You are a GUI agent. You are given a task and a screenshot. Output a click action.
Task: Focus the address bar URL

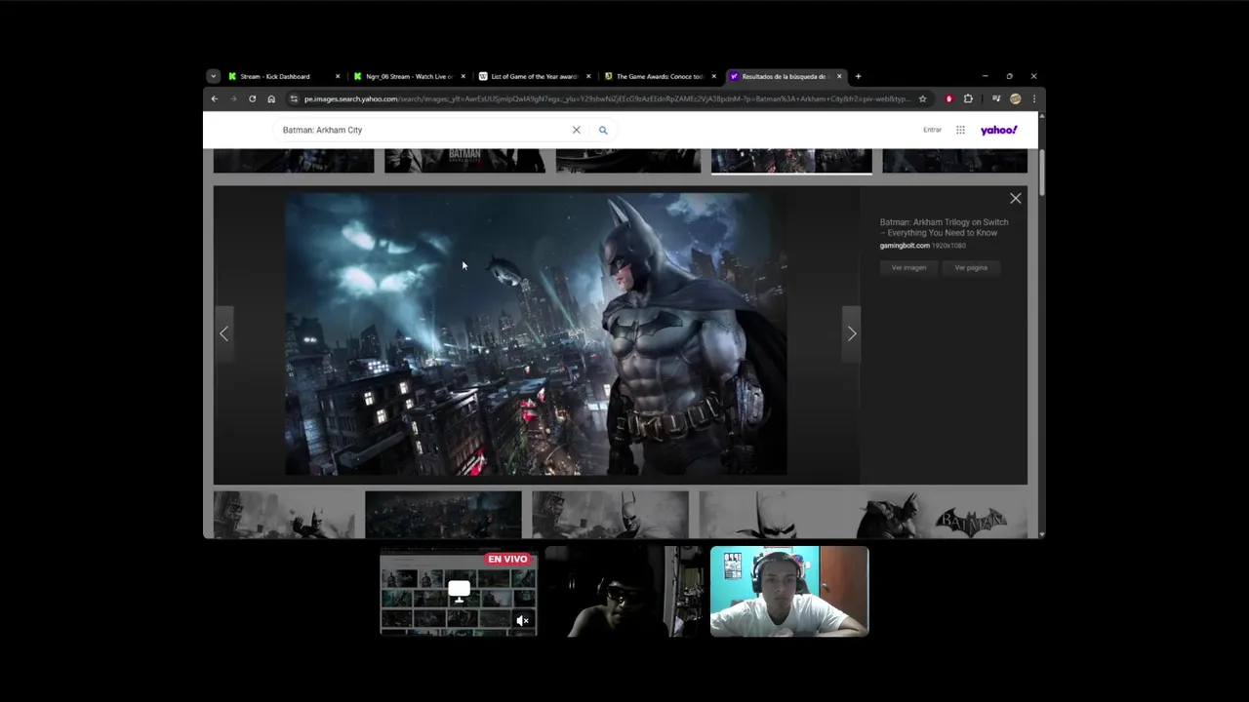607,98
